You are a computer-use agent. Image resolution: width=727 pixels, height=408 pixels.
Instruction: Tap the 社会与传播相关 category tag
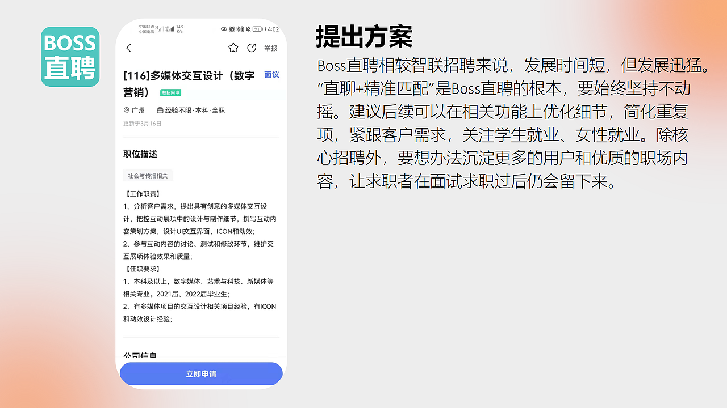(148, 176)
